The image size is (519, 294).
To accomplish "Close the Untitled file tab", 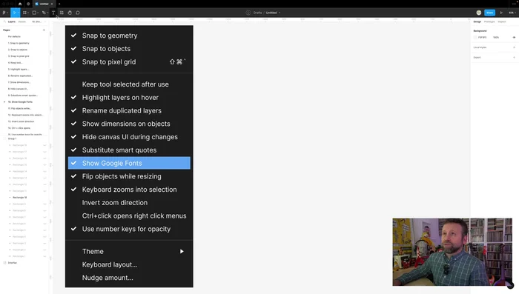I will (52, 4).
